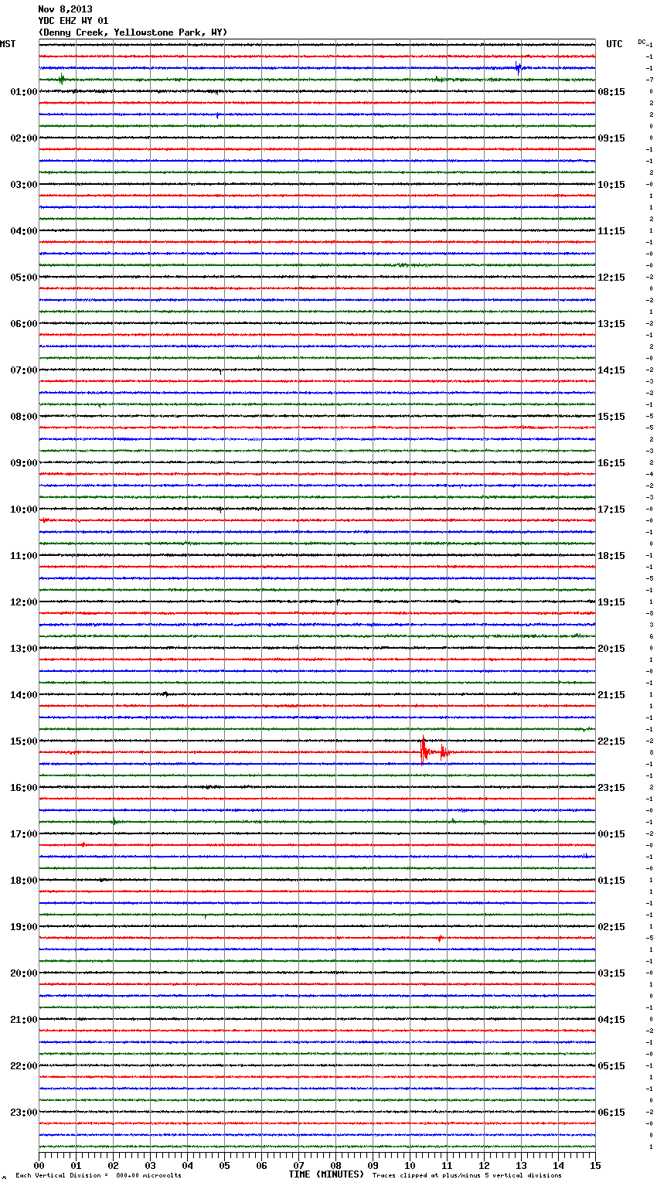Click minute tick label "00" on bottom axis

pyautogui.click(x=39, y=1165)
